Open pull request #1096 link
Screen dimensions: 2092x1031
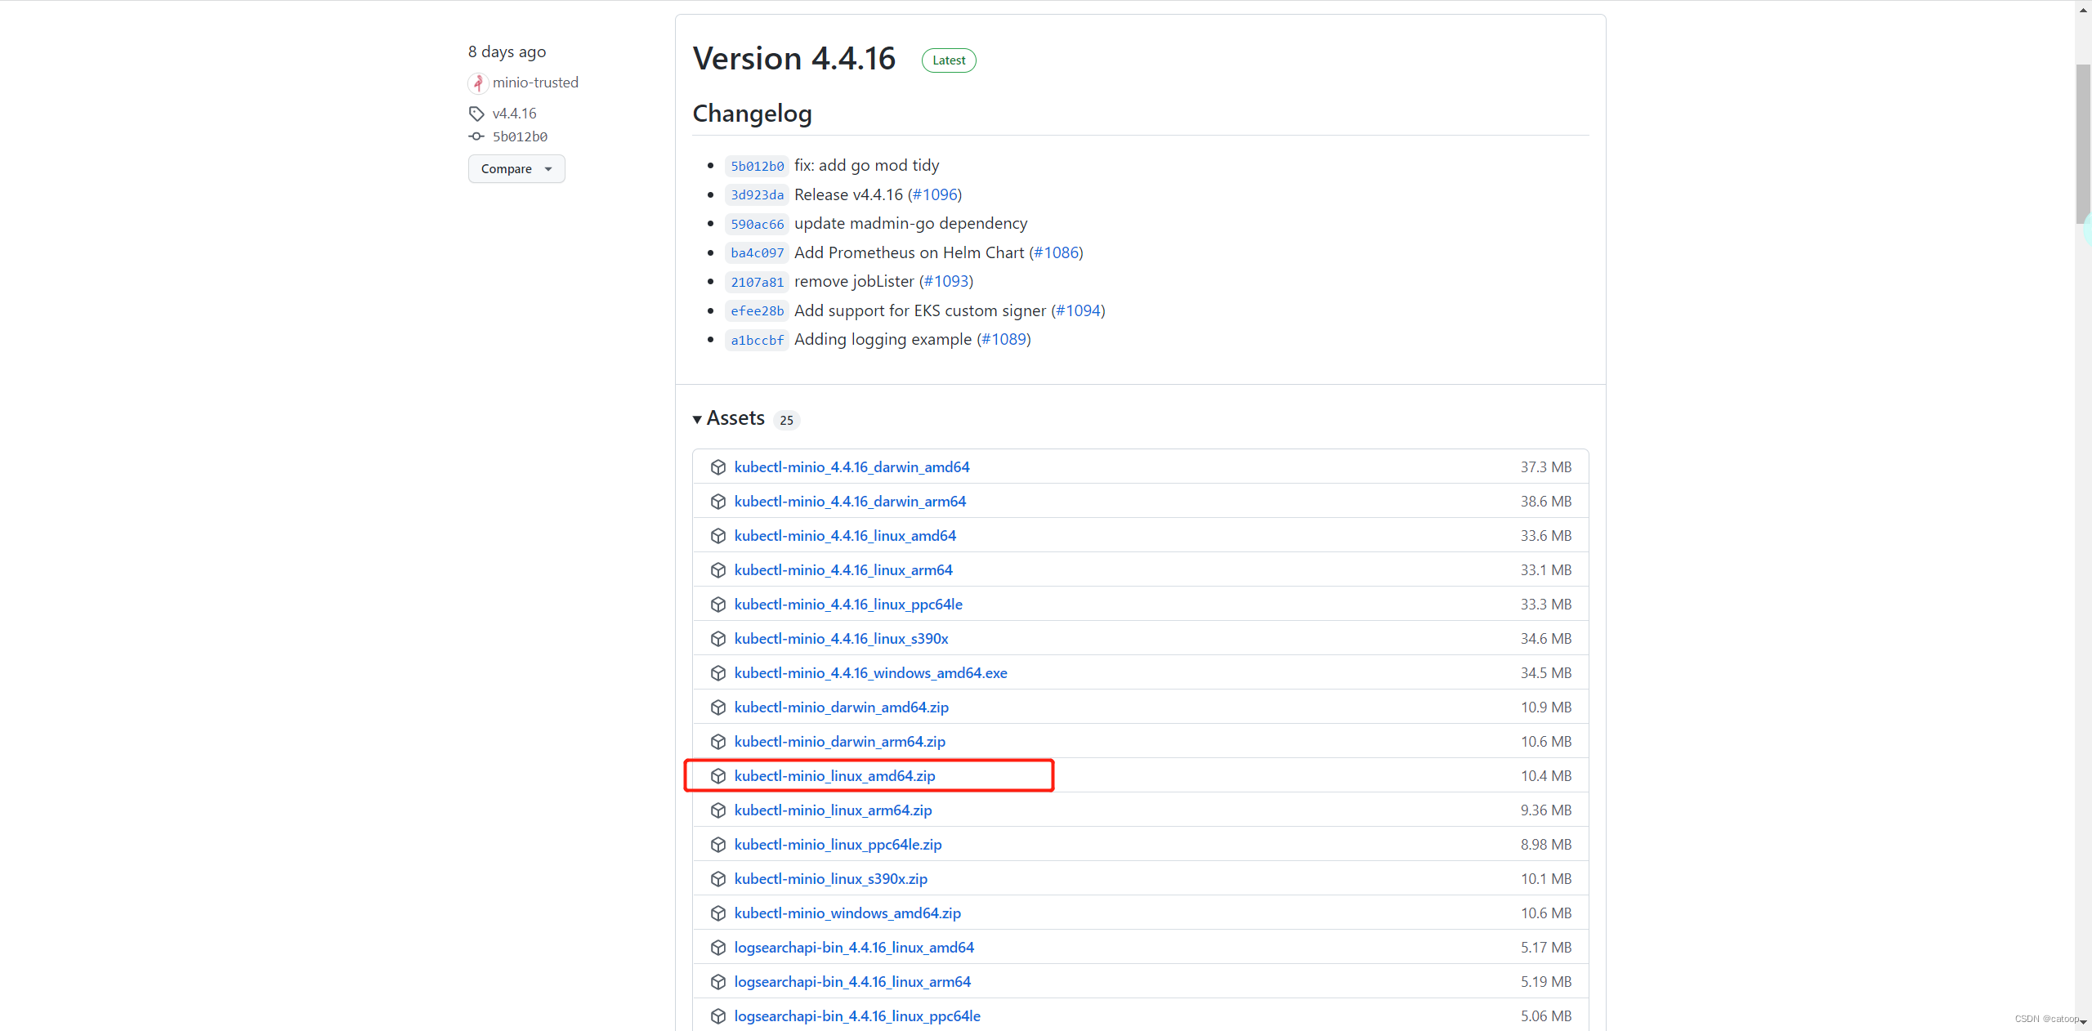click(935, 194)
